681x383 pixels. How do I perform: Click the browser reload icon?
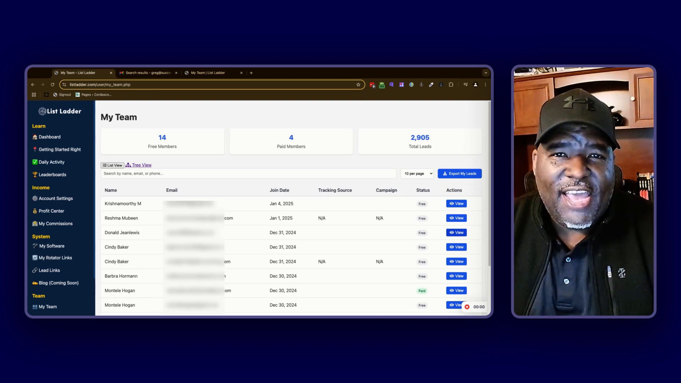coord(52,85)
